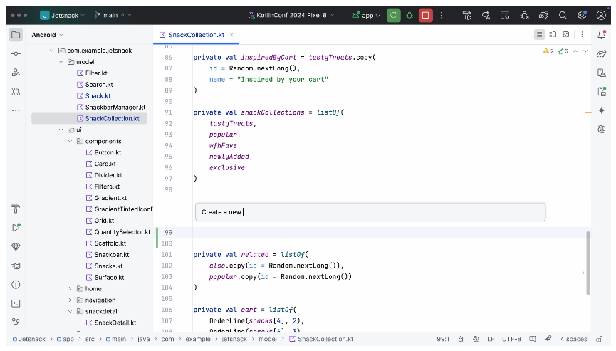The height and width of the screenshot is (351, 616).
Task: Collapse the model folder
Action: click(x=61, y=62)
